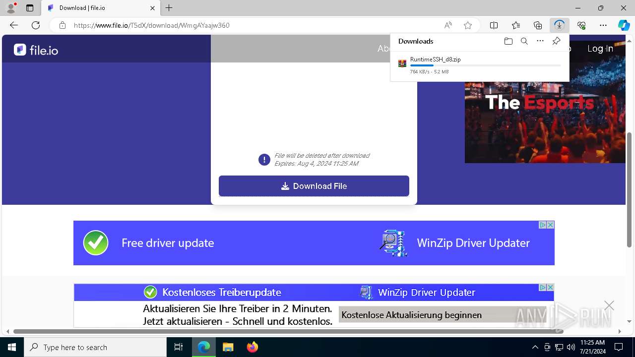Open AdChoices info on upper banner
Screen dimensions: 635x357
click(543, 225)
